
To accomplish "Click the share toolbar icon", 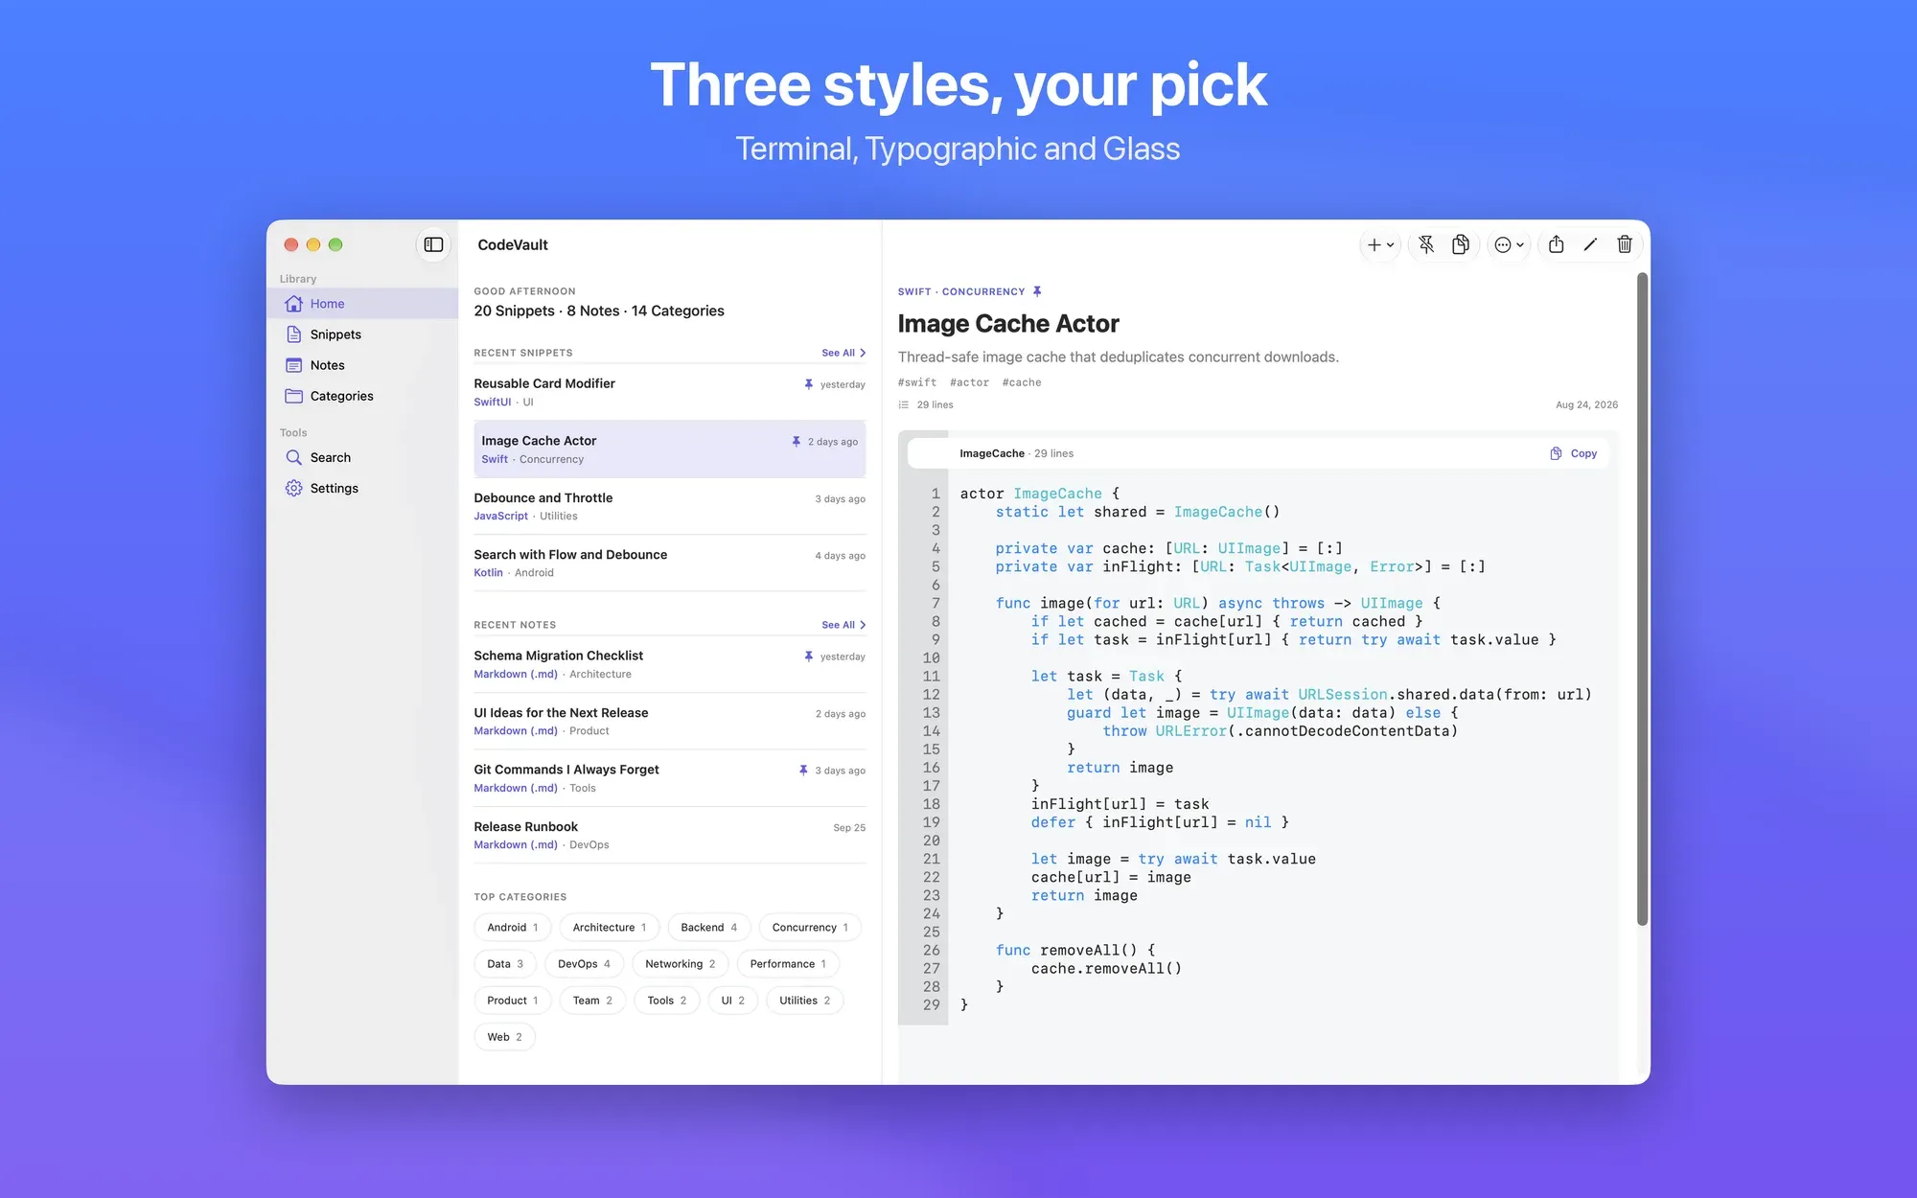I will click(x=1557, y=245).
